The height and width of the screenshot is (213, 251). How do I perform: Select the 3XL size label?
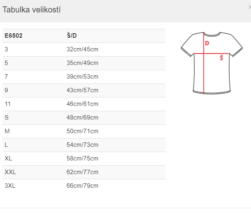click(10, 186)
